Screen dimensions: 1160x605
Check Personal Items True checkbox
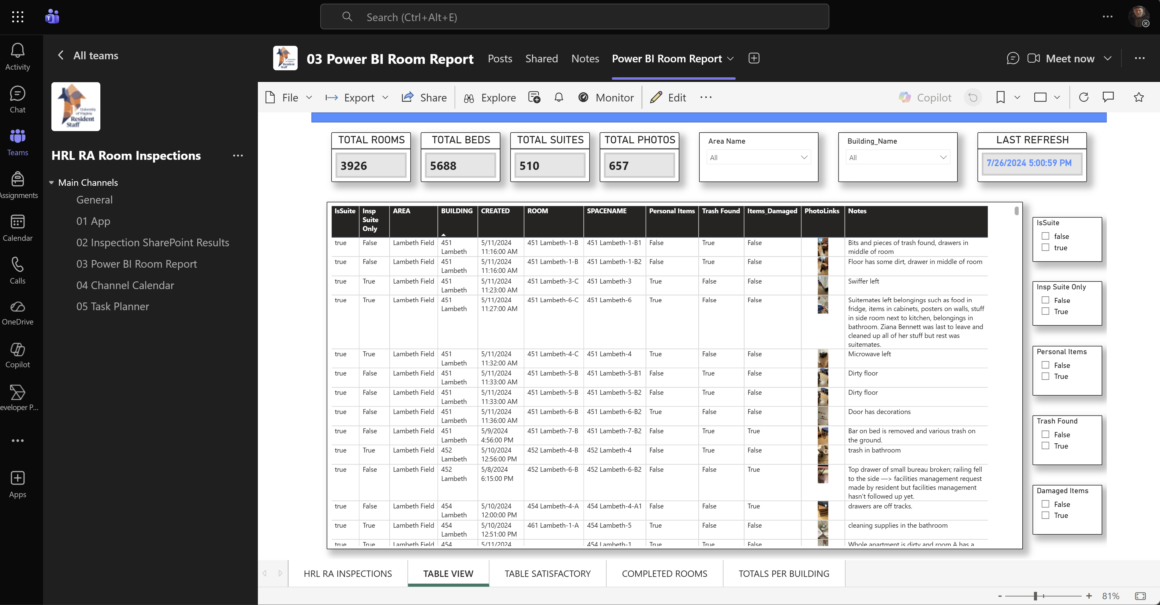tap(1046, 376)
